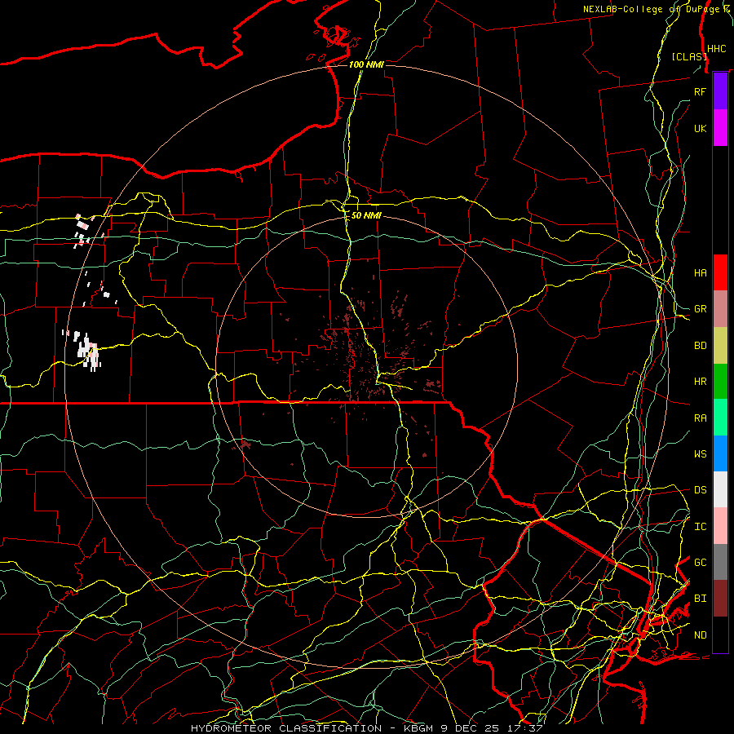Click the DS legend label text

700,490
